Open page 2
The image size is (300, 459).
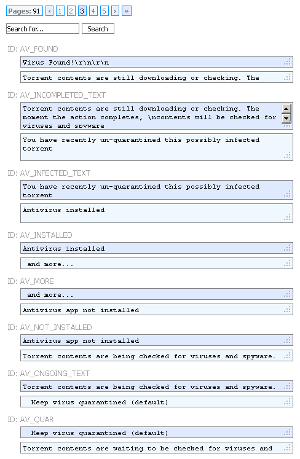(x=71, y=11)
